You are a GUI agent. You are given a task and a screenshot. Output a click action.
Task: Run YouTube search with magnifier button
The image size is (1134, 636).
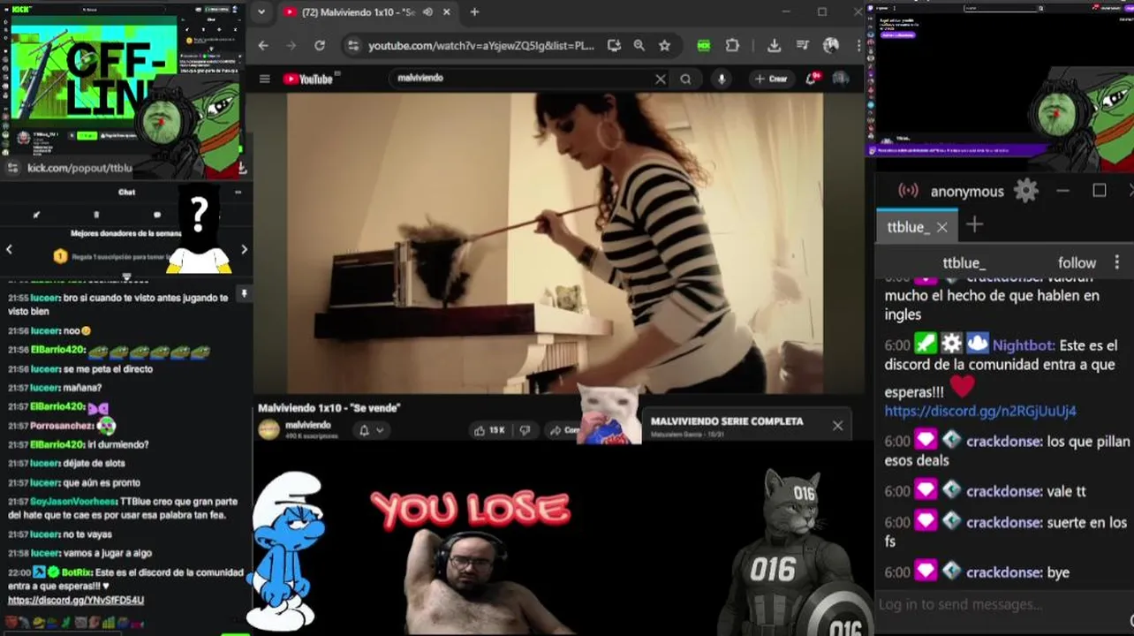tap(685, 79)
